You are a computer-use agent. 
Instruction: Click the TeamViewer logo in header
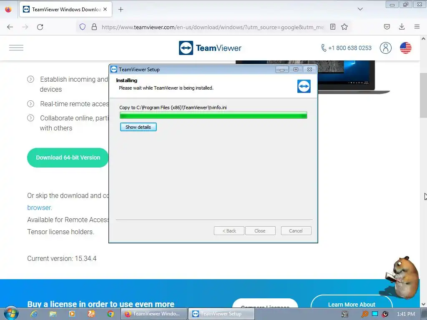pos(210,48)
